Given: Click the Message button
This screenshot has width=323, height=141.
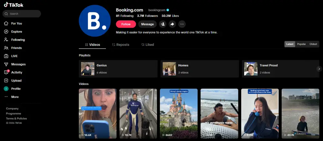Looking at the screenshot, I should 147,24.
